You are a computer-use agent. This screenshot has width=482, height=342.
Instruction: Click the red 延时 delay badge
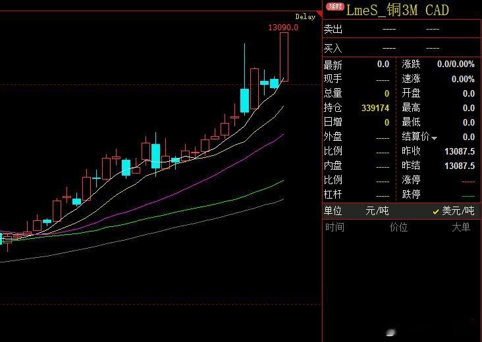click(x=335, y=7)
